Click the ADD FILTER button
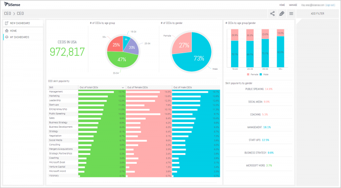Image resolution: width=341 pixels, height=188 pixels. [x=317, y=14]
